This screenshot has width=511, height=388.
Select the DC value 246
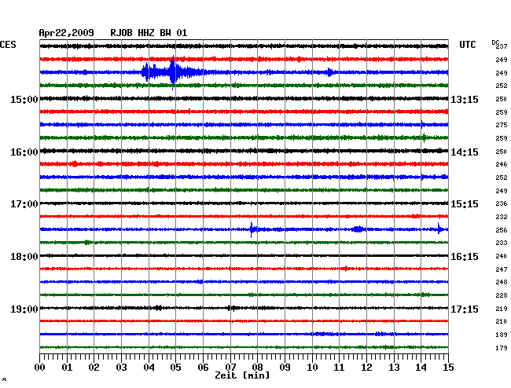coord(502,164)
